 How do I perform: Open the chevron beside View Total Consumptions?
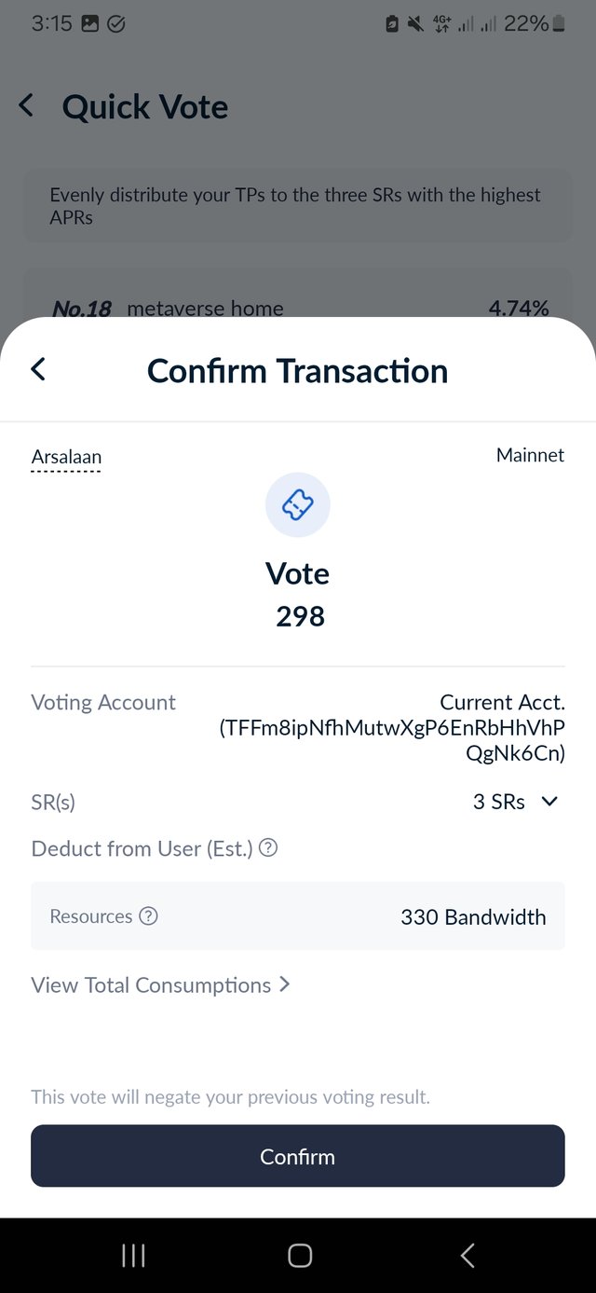tap(284, 984)
